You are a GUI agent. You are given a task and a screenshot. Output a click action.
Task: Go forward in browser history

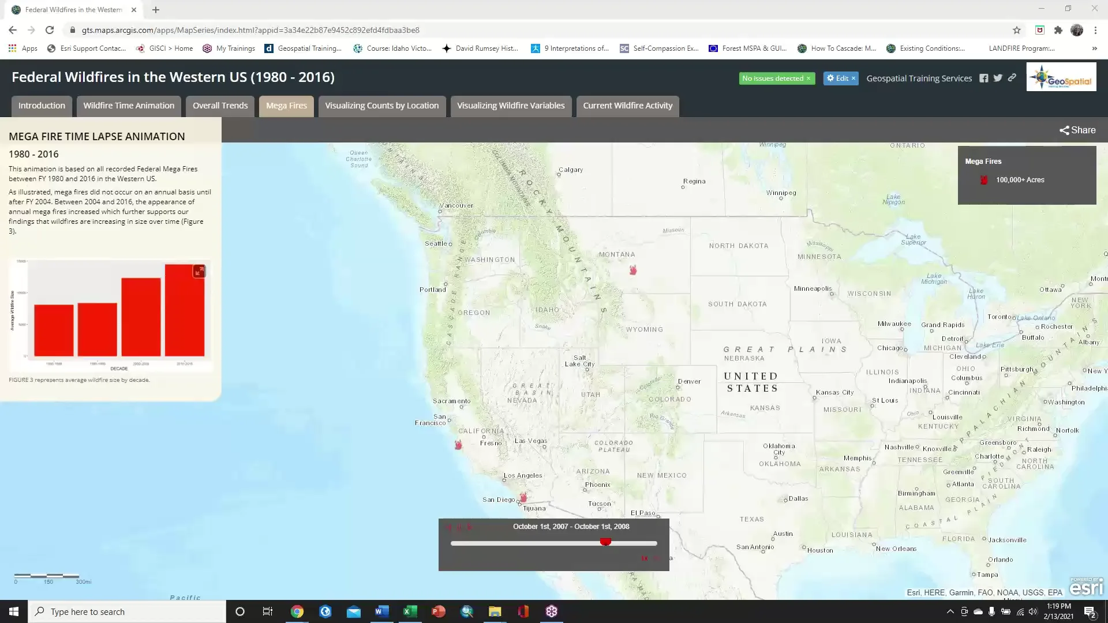(31, 30)
